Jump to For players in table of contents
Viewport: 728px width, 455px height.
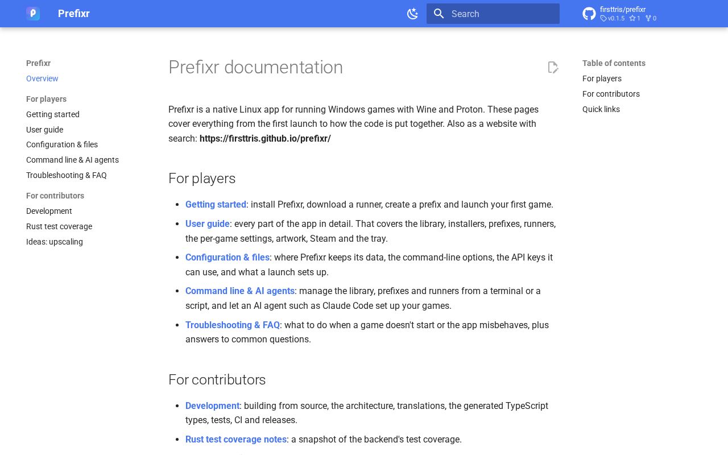602,78
